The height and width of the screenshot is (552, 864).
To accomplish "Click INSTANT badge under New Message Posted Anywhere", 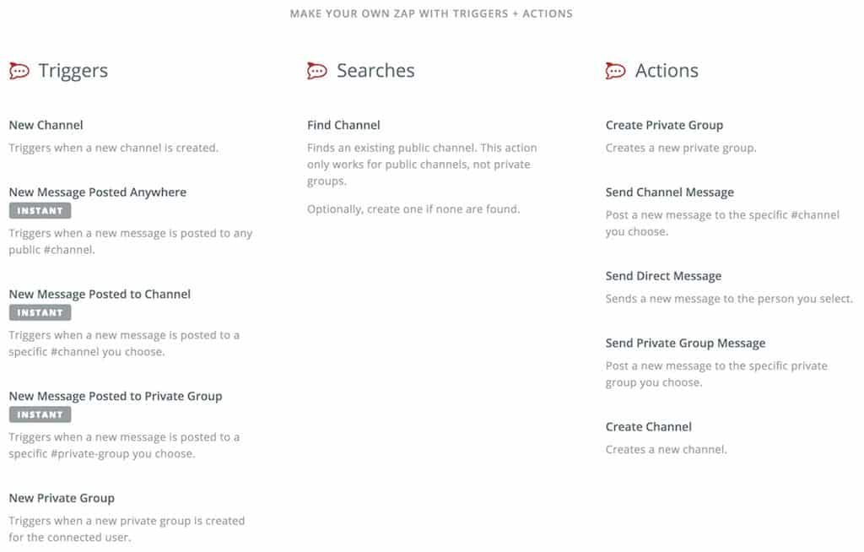I will pos(40,211).
